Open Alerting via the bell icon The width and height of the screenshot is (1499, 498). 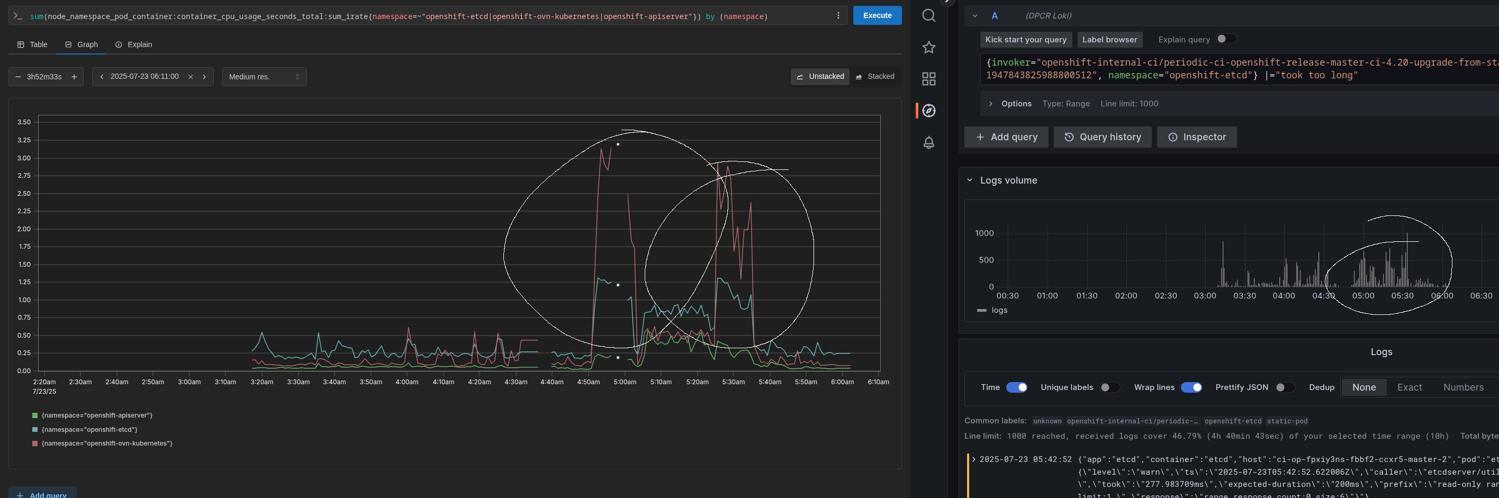click(x=929, y=142)
